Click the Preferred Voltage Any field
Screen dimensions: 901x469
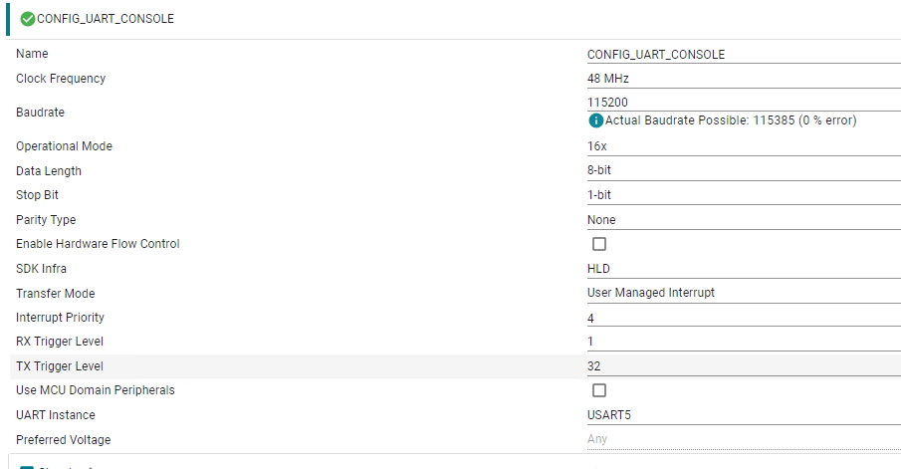tap(744, 439)
